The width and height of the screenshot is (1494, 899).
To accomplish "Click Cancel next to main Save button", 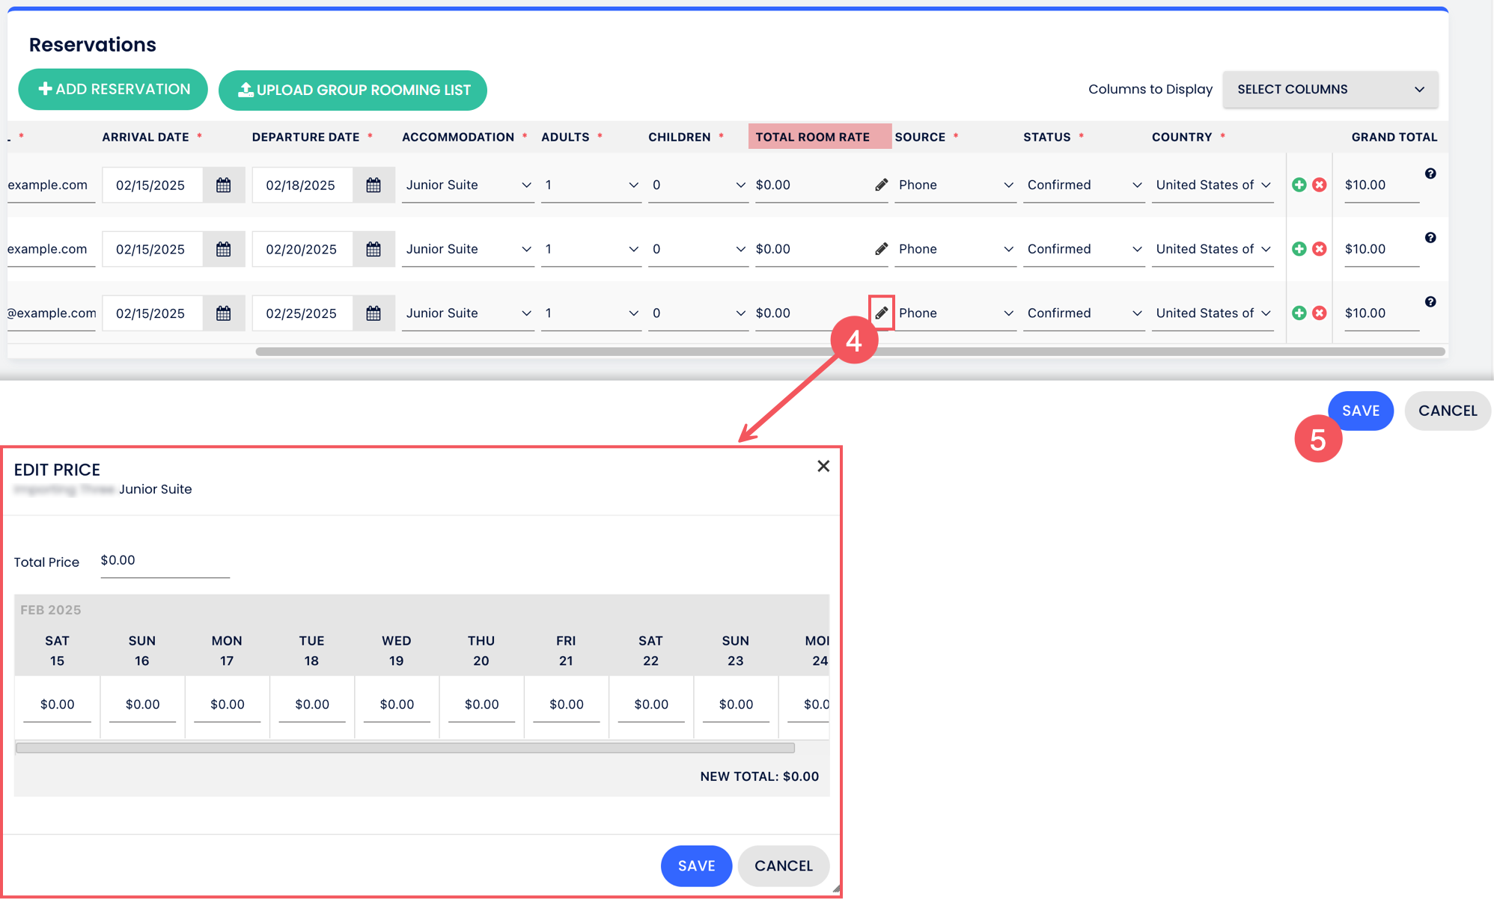I will click(x=1446, y=411).
